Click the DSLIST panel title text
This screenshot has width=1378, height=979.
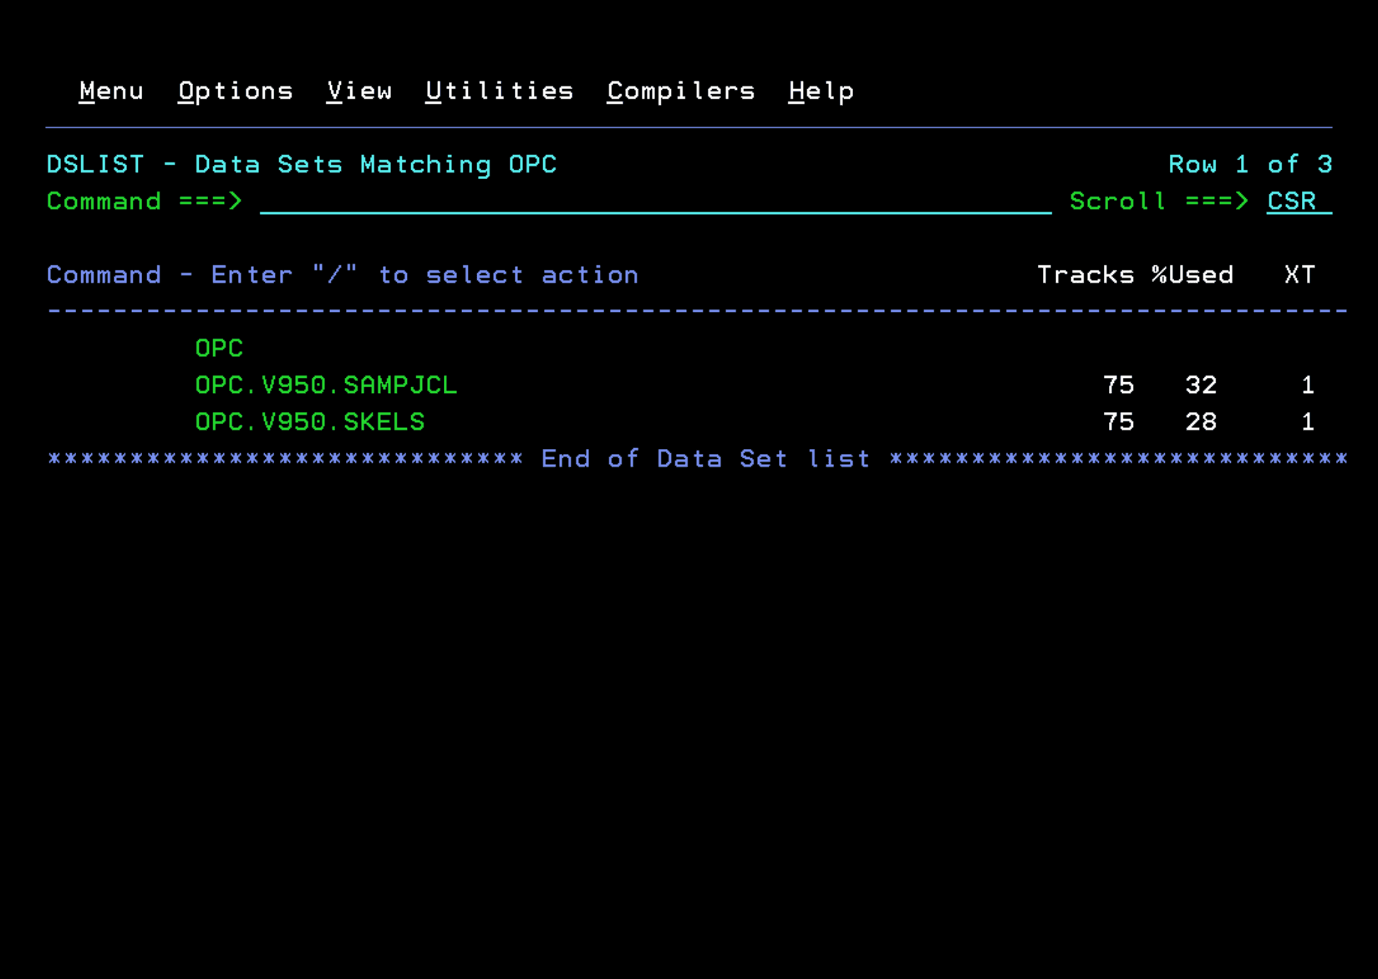[301, 165]
